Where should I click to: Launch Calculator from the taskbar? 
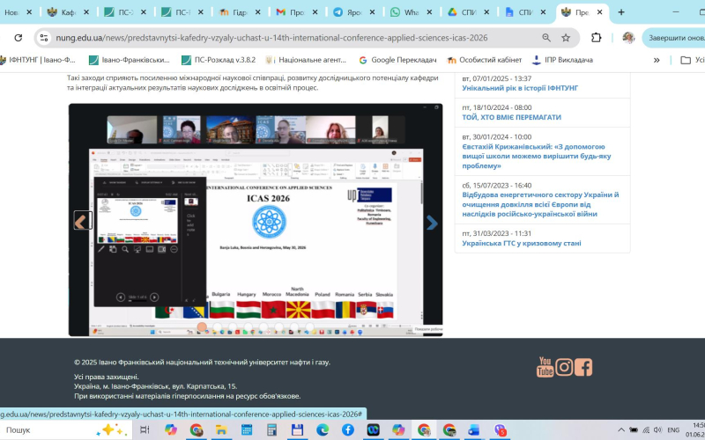point(271,429)
